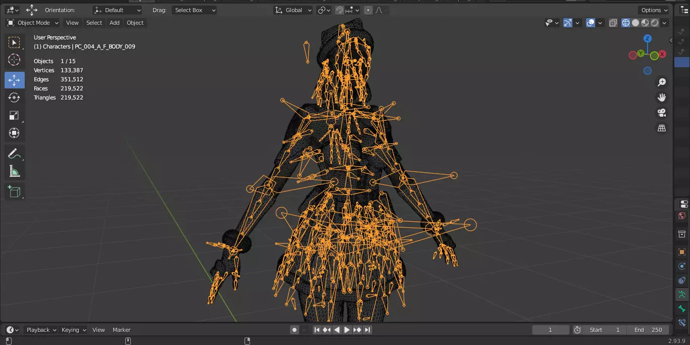690x345 pixels.
Task: Jump to the end frame
Action: click(x=367, y=330)
